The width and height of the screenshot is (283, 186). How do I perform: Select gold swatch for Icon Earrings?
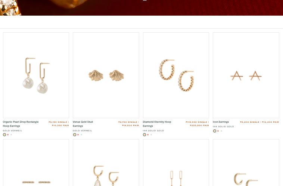(215, 131)
